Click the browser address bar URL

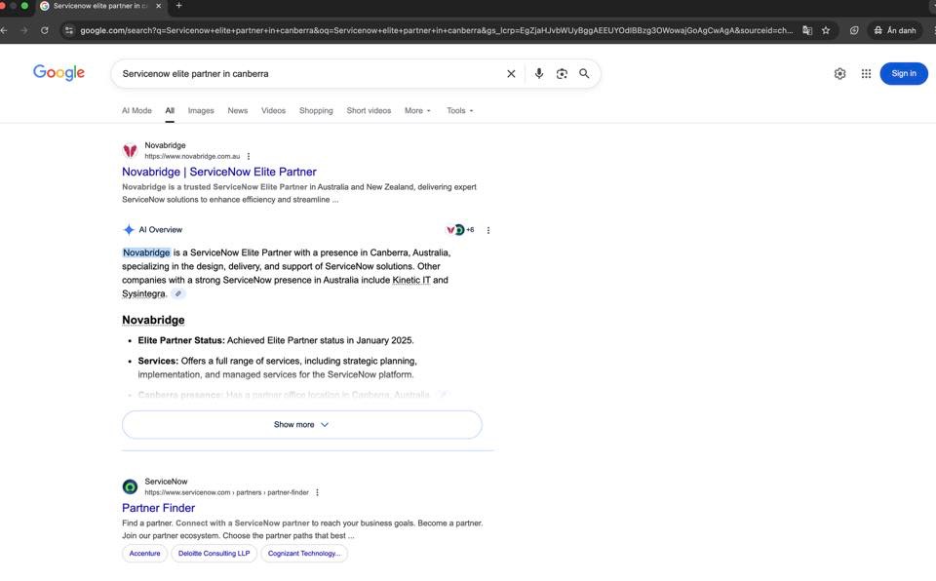[437, 30]
